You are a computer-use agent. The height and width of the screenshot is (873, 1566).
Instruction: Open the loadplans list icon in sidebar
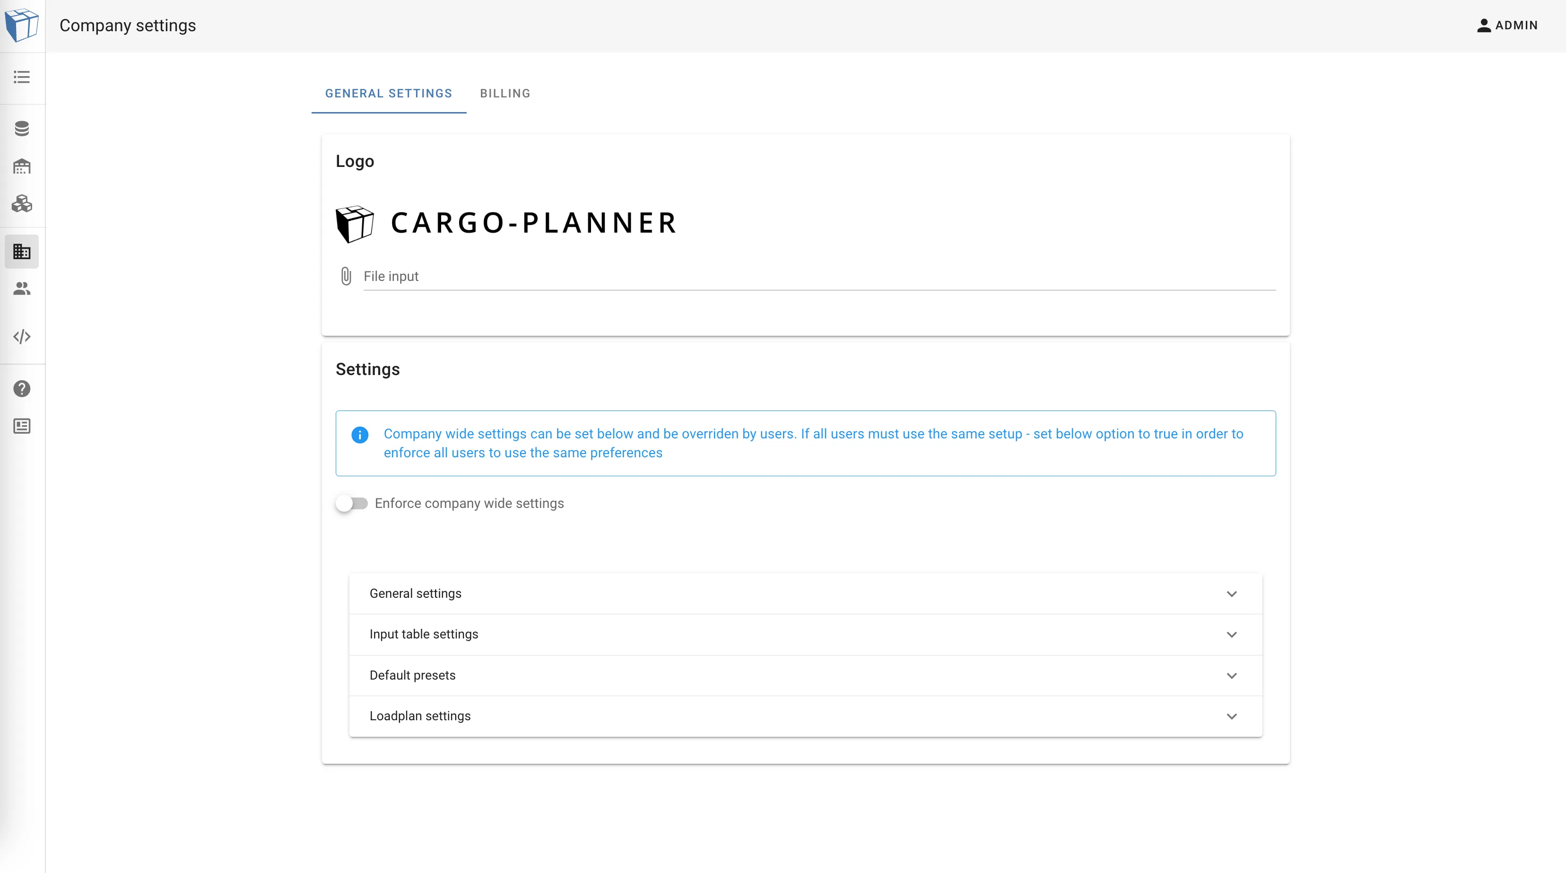(x=22, y=77)
